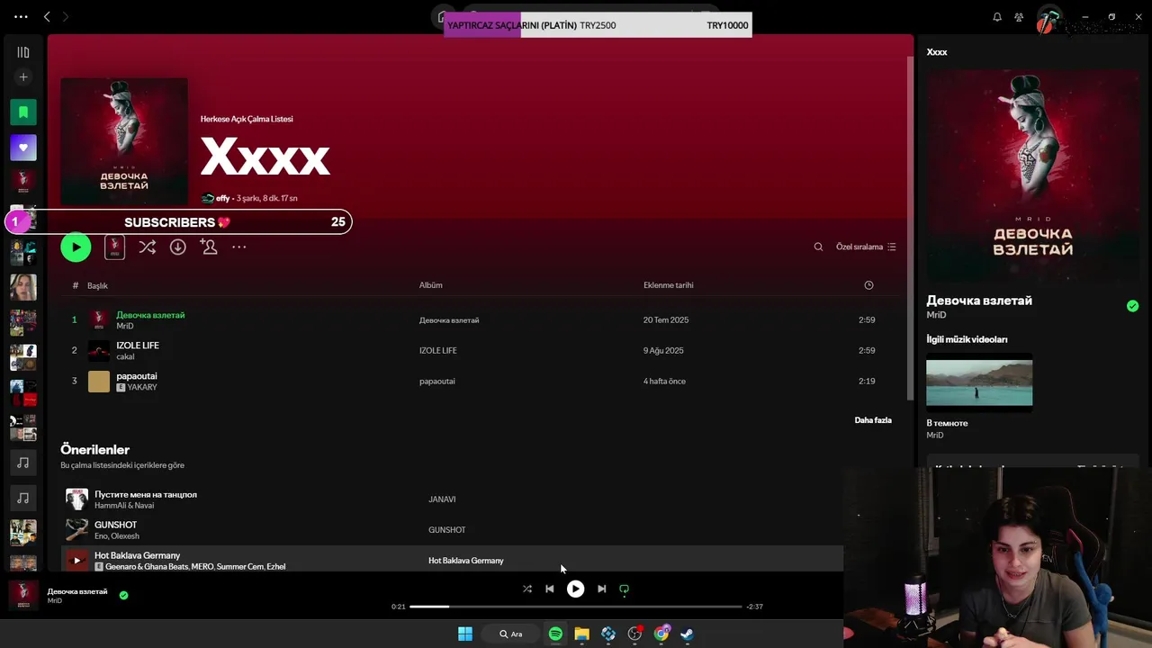Open В темноте related music video
1152x648 pixels.
(x=979, y=383)
